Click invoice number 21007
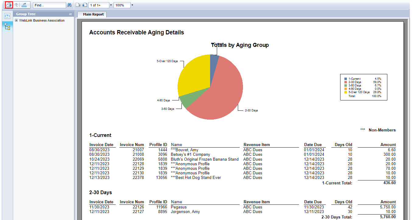412x220 pixels. (138, 150)
